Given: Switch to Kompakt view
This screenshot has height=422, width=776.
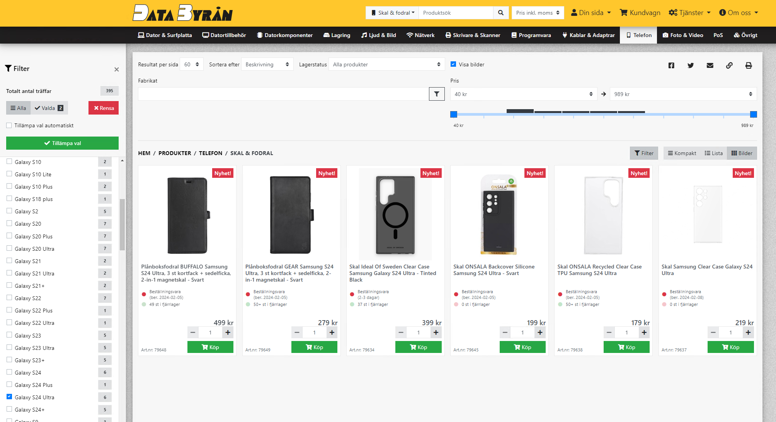Looking at the screenshot, I should point(682,153).
